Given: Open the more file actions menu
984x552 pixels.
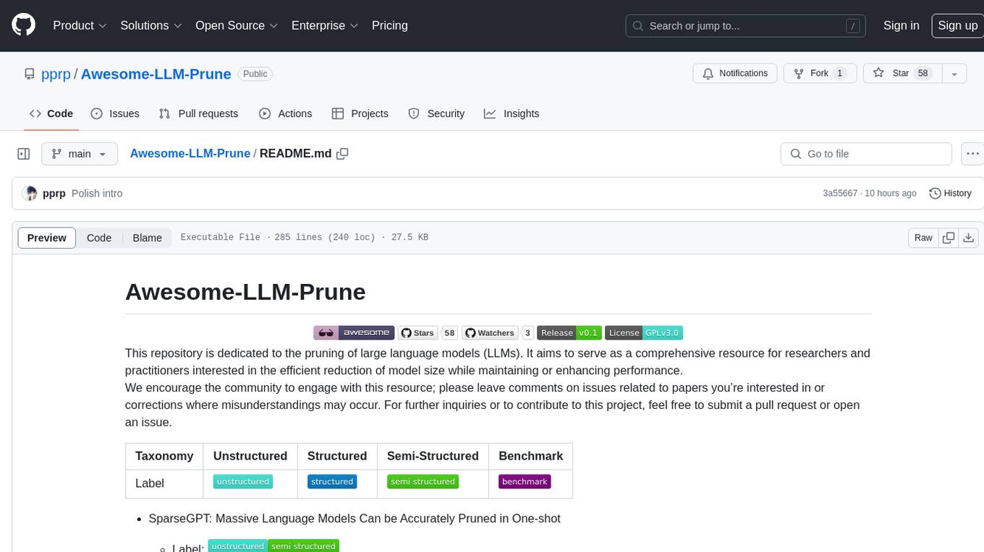Looking at the screenshot, I should [x=972, y=154].
